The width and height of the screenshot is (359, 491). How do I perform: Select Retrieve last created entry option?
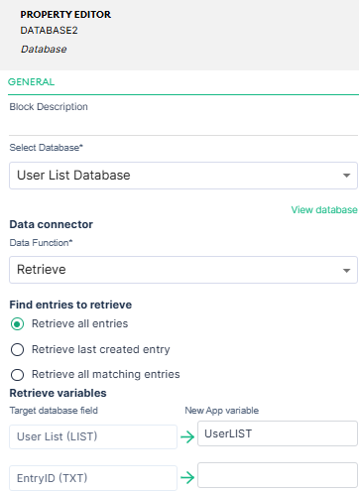tap(17, 349)
